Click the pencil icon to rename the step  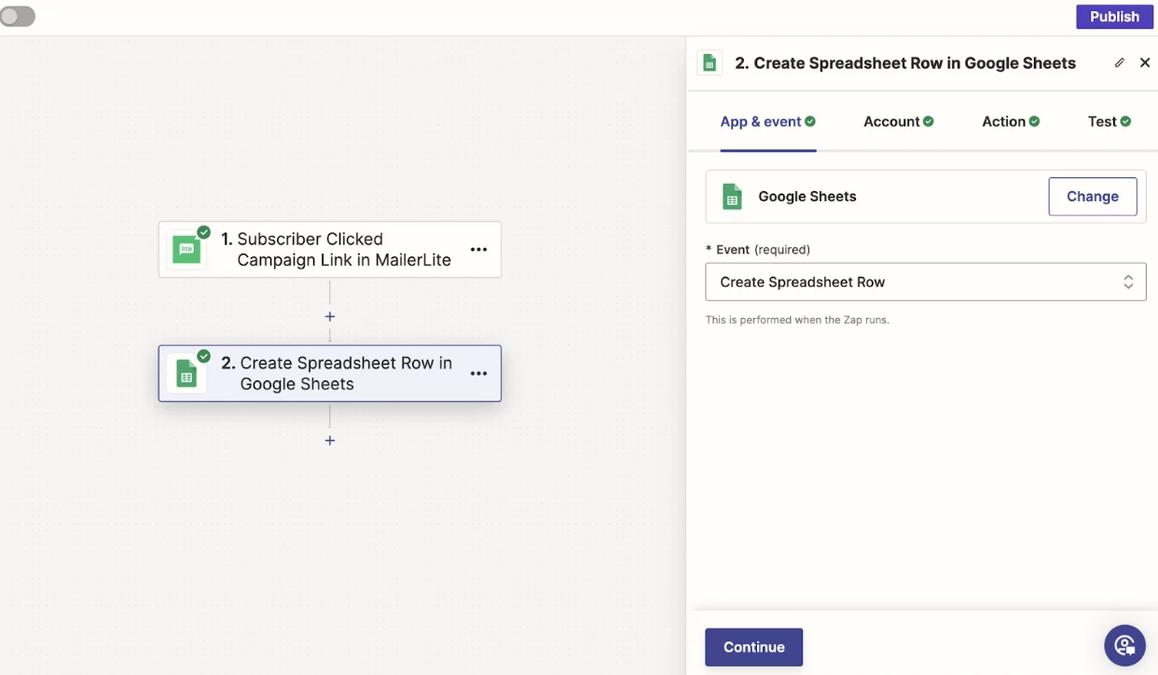tap(1120, 63)
